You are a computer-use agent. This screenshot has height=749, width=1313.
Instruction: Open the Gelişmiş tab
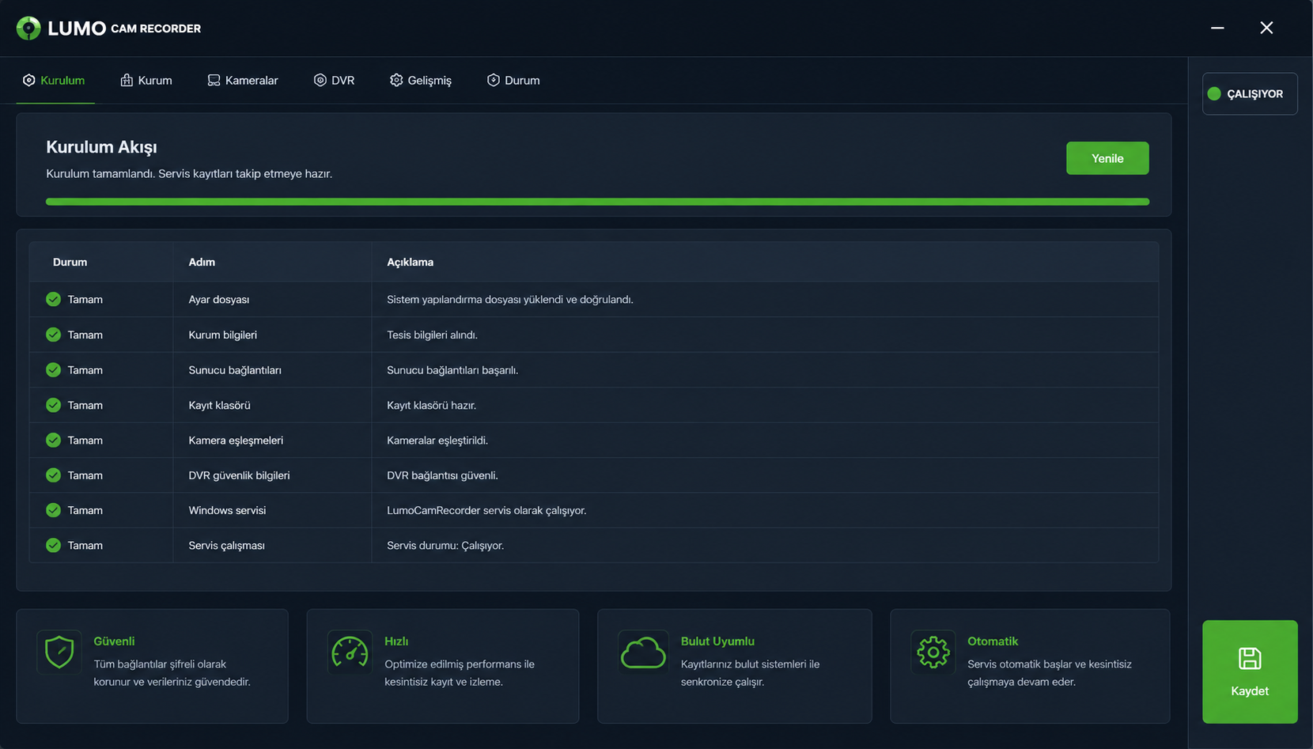point(420,80)
